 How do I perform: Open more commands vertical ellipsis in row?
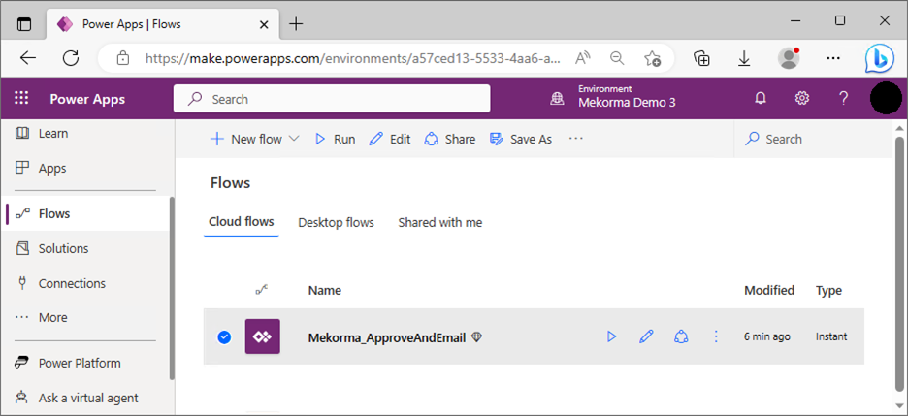coord(716,336)
